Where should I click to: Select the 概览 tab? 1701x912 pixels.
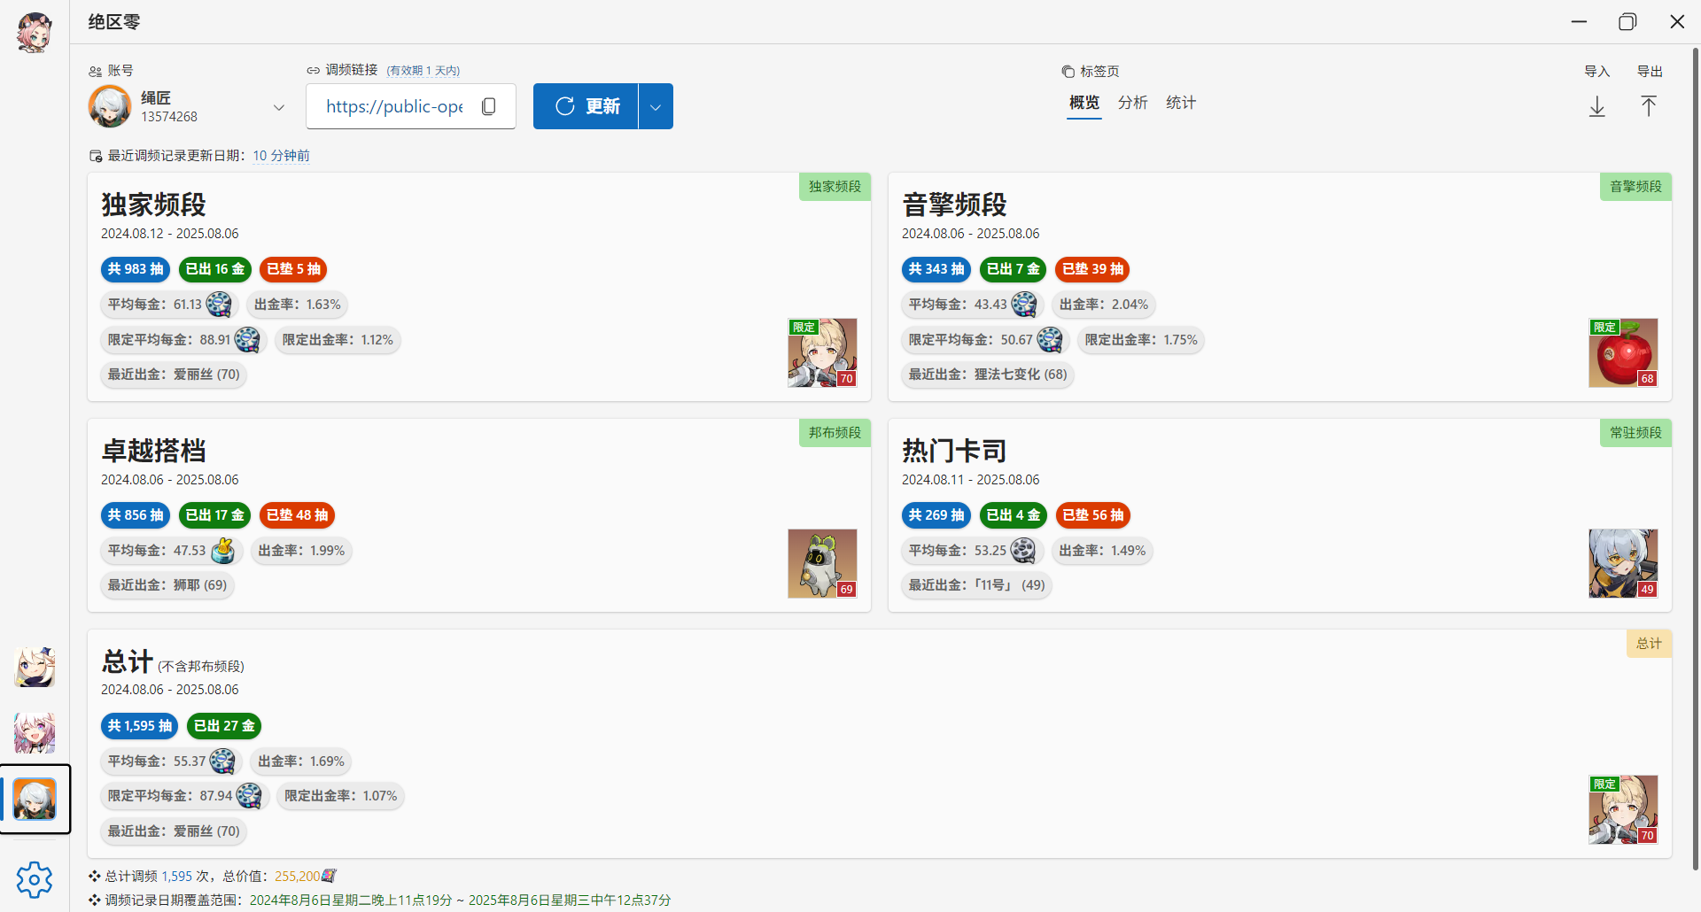pos(1084,103)
